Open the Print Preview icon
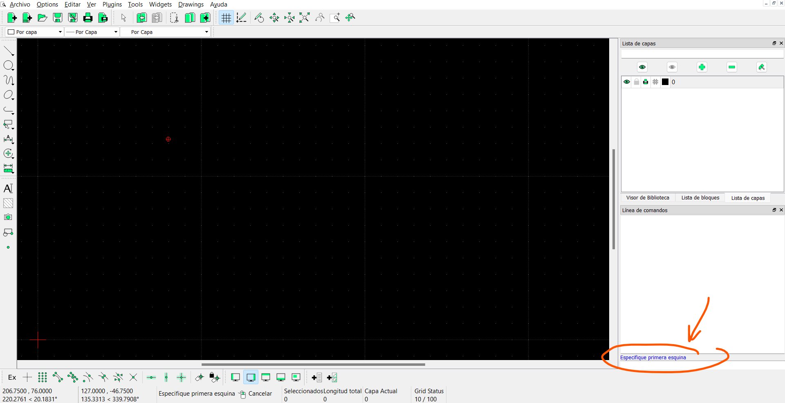This screenshot has height=403, width=785. tap(103, 18)
